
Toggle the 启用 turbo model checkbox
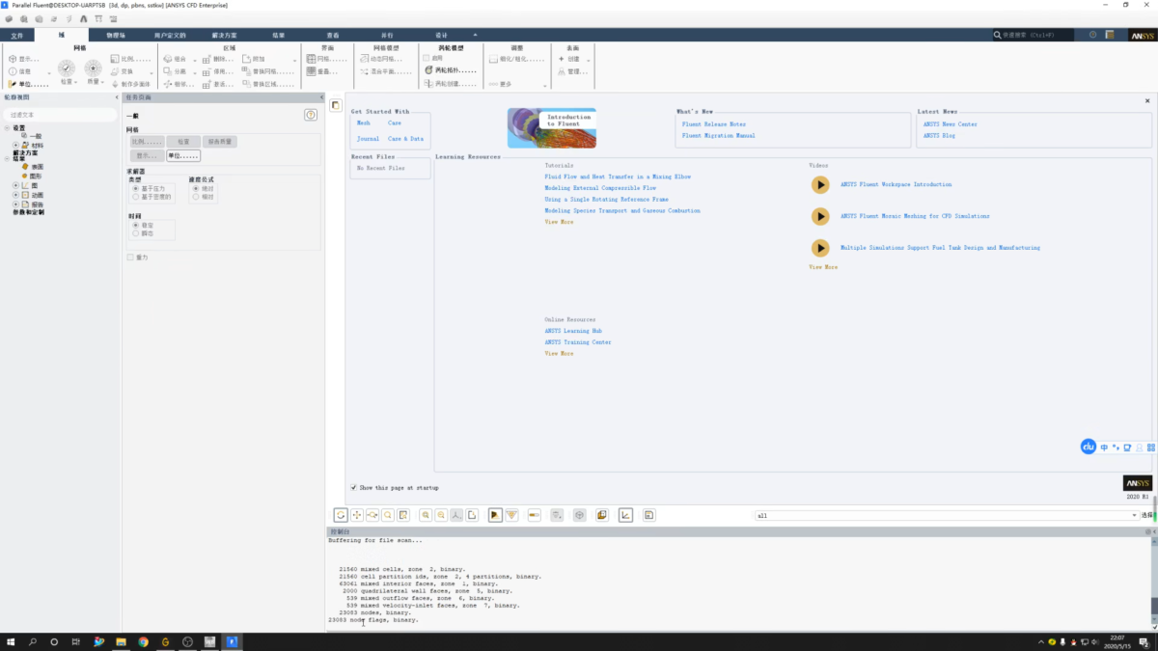coord(427,59)
